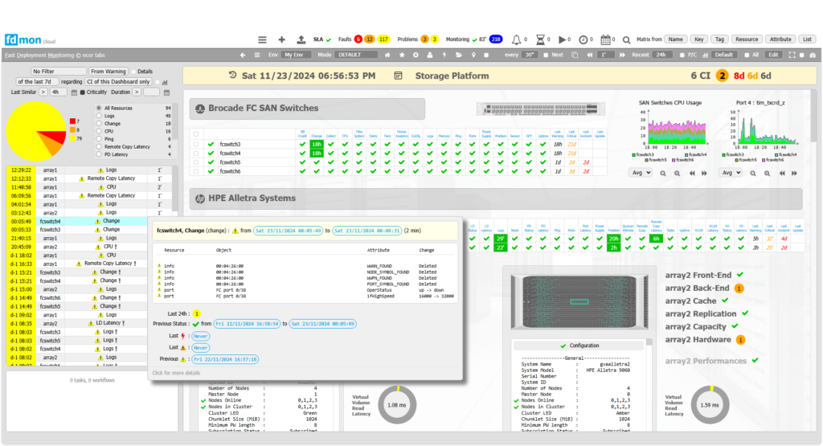Click the play triangle icon in header
823x446 pixels.
pos(562,39)
